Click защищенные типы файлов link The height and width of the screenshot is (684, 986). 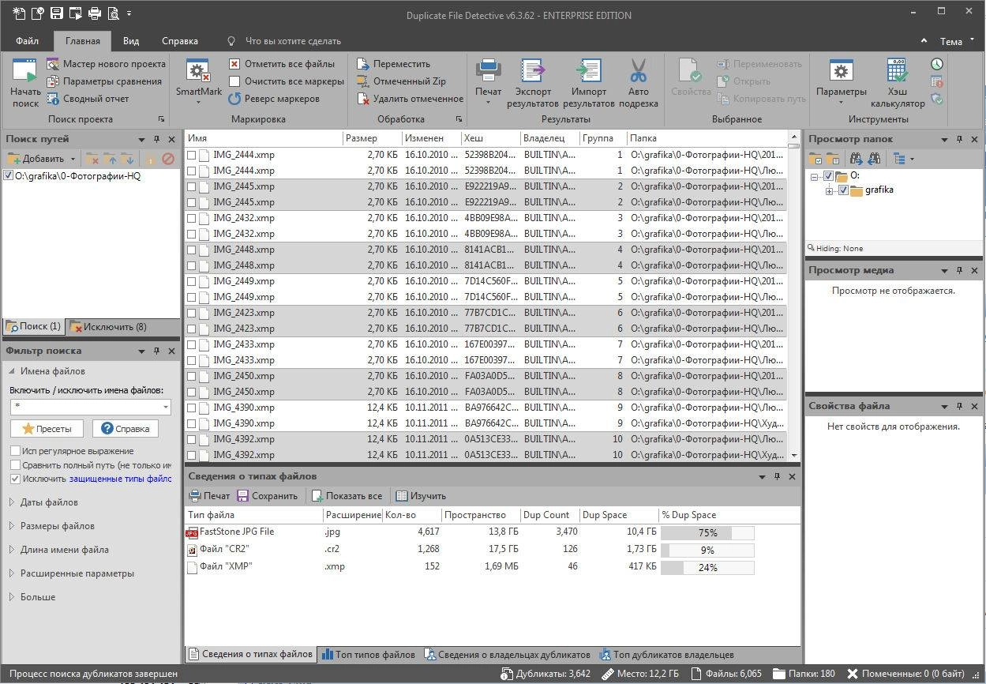pyautogui.click(x=120, y=479)
